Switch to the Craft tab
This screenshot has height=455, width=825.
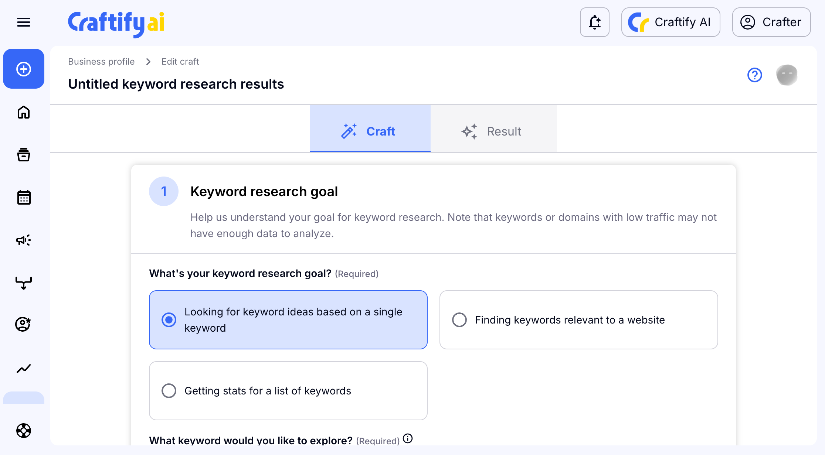370,131
